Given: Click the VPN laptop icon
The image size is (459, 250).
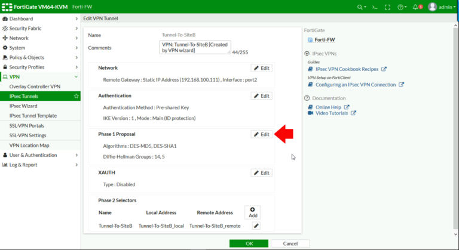Looking at the screenshot, I should (5, 77).
